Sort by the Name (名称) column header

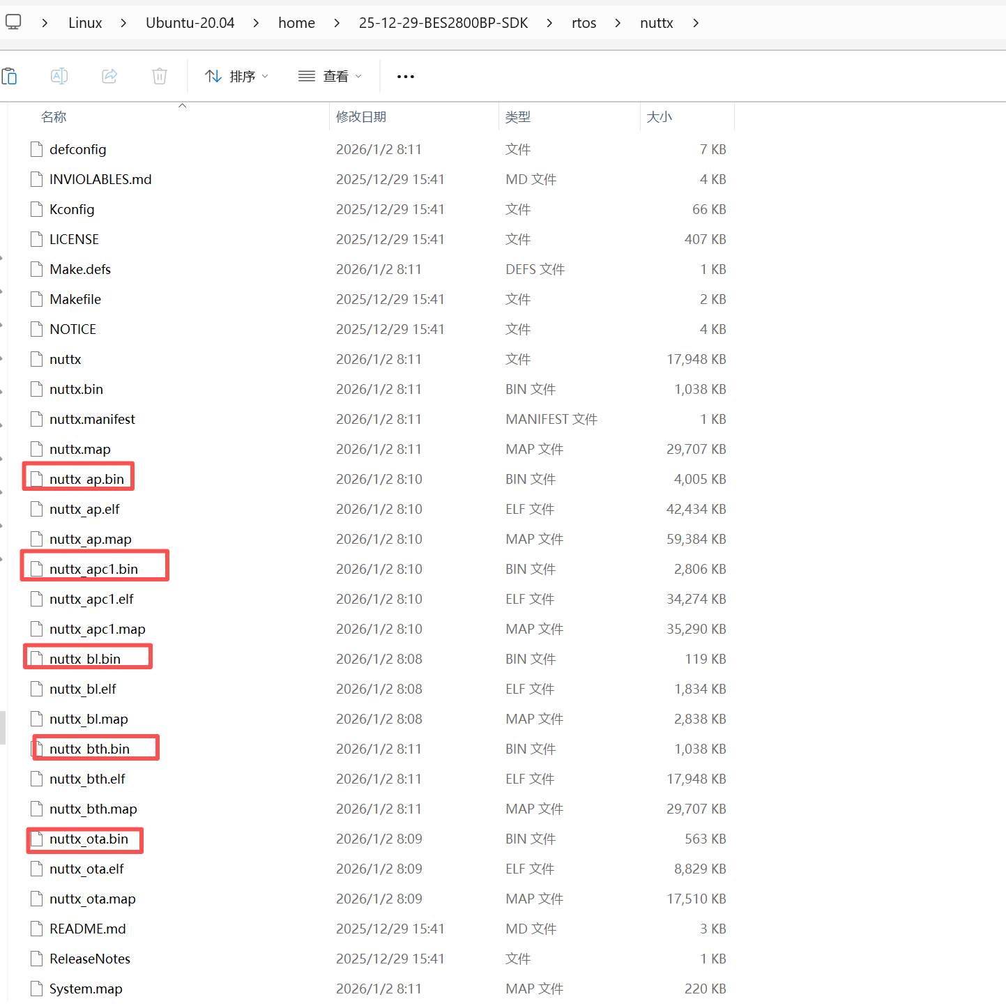54,116
